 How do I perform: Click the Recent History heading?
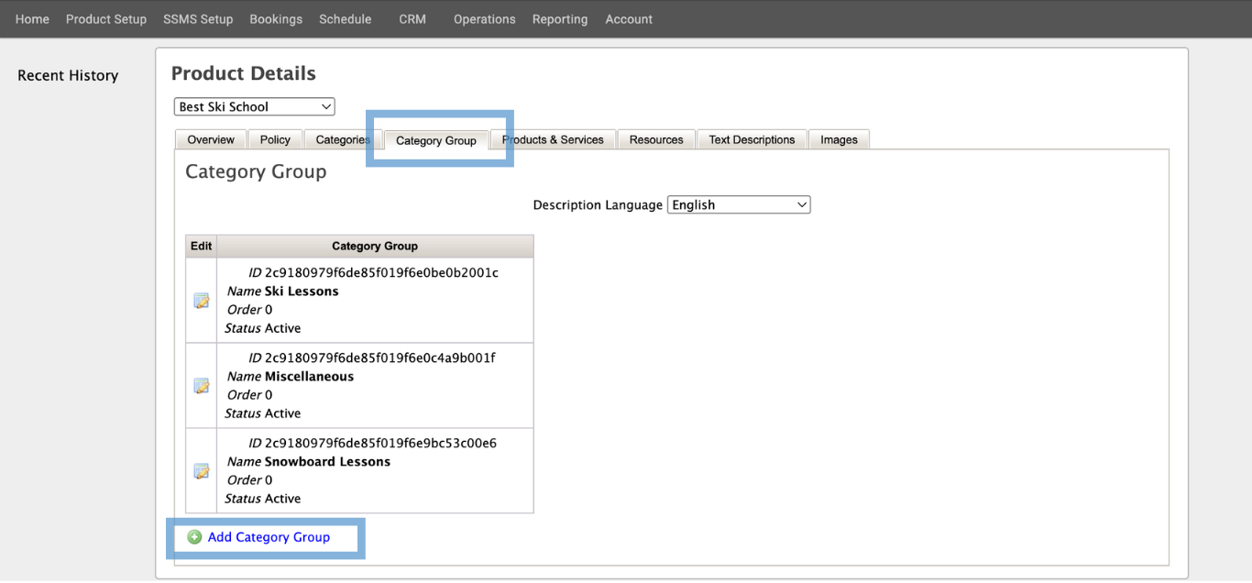(68, 75)
